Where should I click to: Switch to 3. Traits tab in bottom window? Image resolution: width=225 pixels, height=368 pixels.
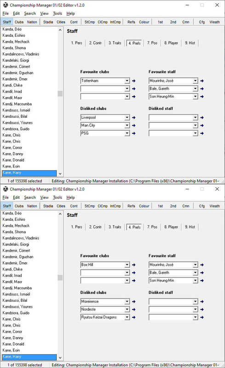115,227
